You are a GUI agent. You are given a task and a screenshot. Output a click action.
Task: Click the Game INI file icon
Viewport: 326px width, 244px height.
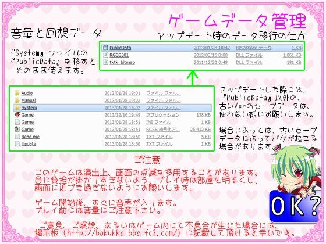(17, 122)
